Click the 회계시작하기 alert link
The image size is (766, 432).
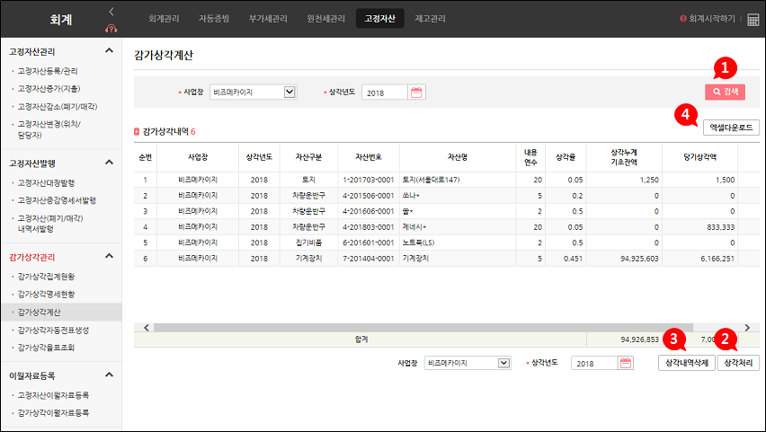point(708,19)
